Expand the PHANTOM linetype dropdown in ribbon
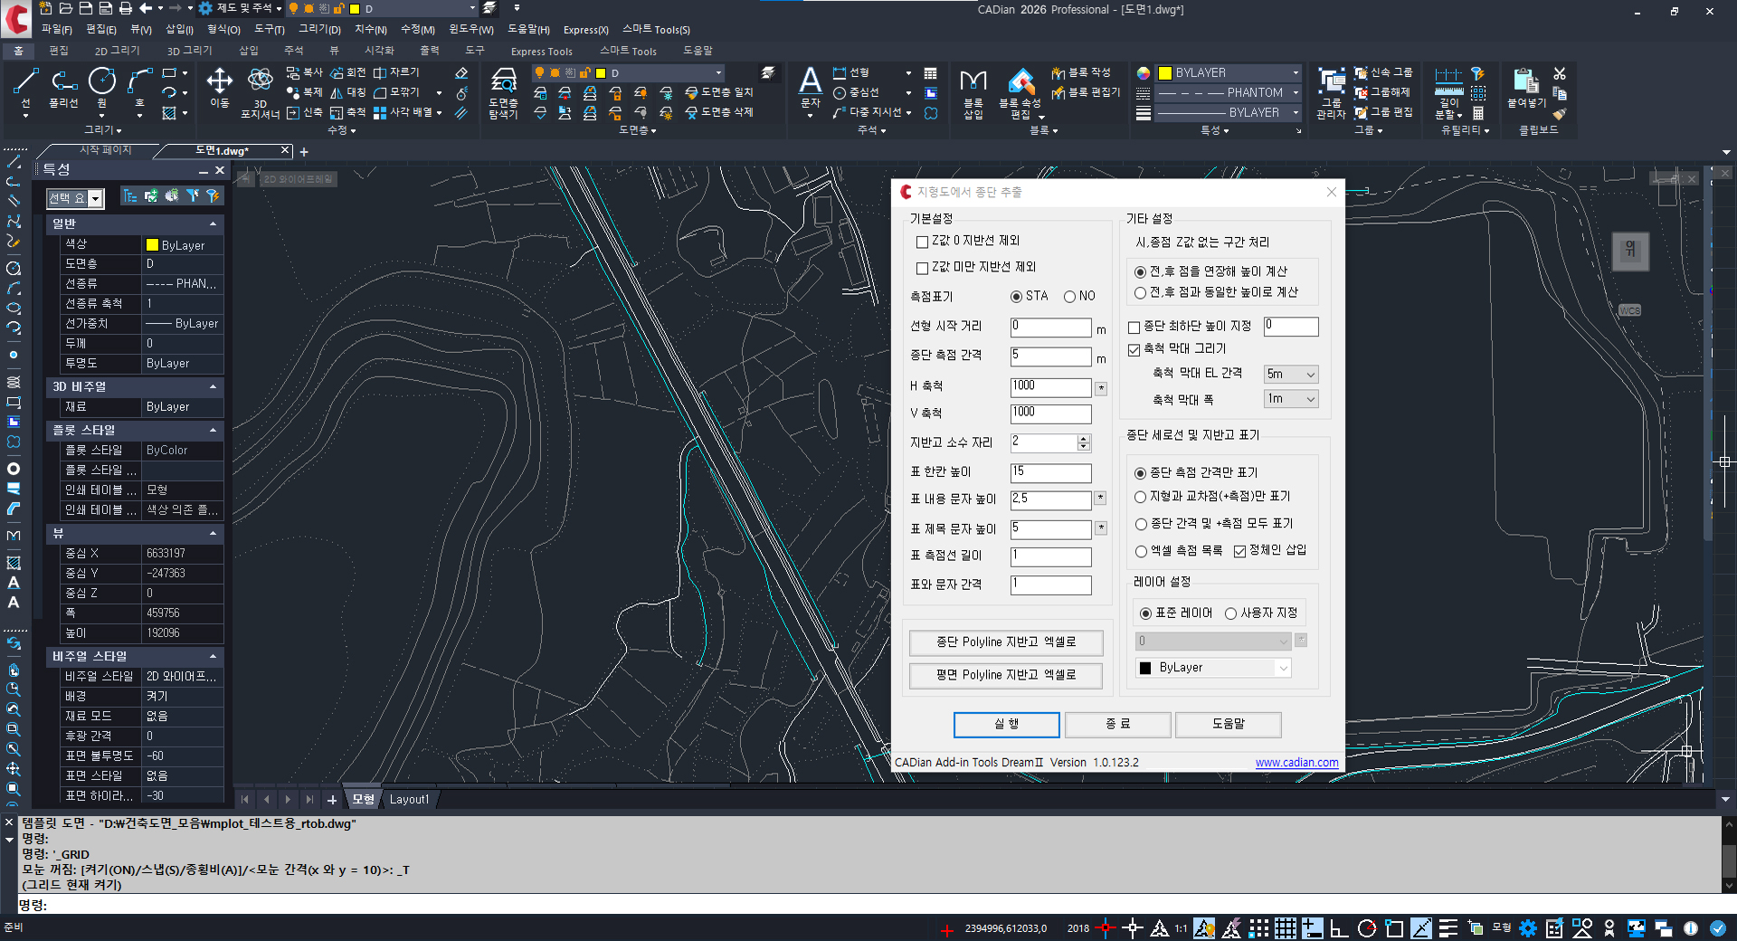Screen dimensions: 1737x941 tap(1296, 92)
